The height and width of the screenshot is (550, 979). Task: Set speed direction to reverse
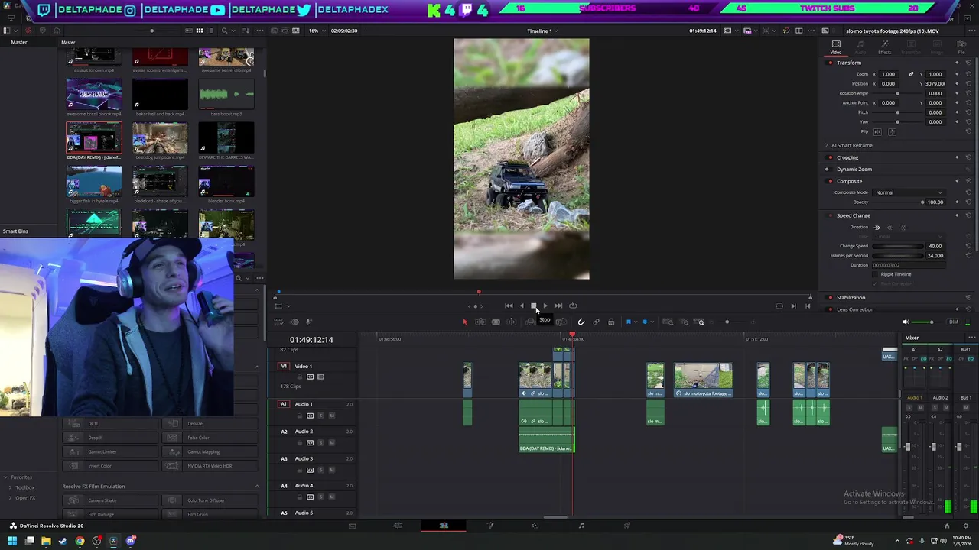tap(890, 228)
